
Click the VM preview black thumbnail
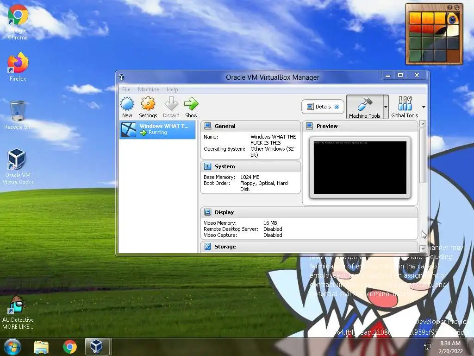click(x=360, y=167)
